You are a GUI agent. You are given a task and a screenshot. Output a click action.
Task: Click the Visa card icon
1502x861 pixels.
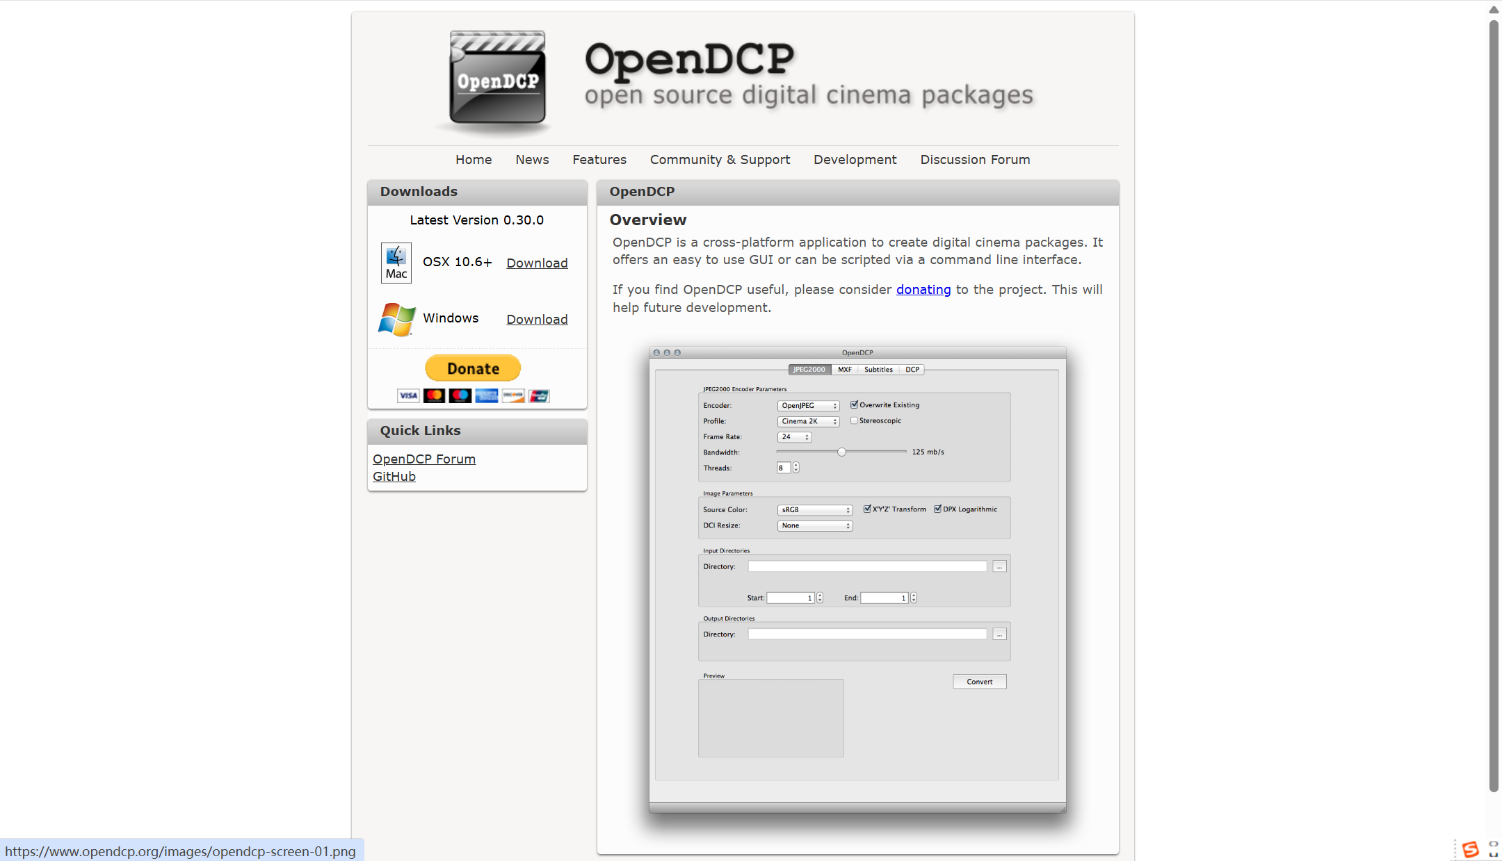408,395
